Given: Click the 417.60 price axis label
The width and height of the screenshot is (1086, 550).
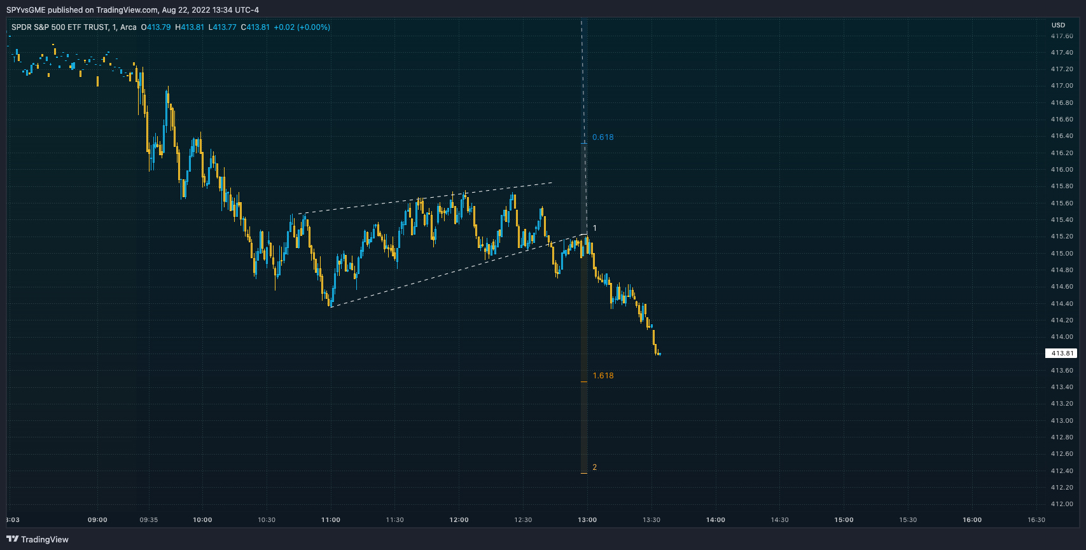Looking at the screenshot, I should (1062, 36).
